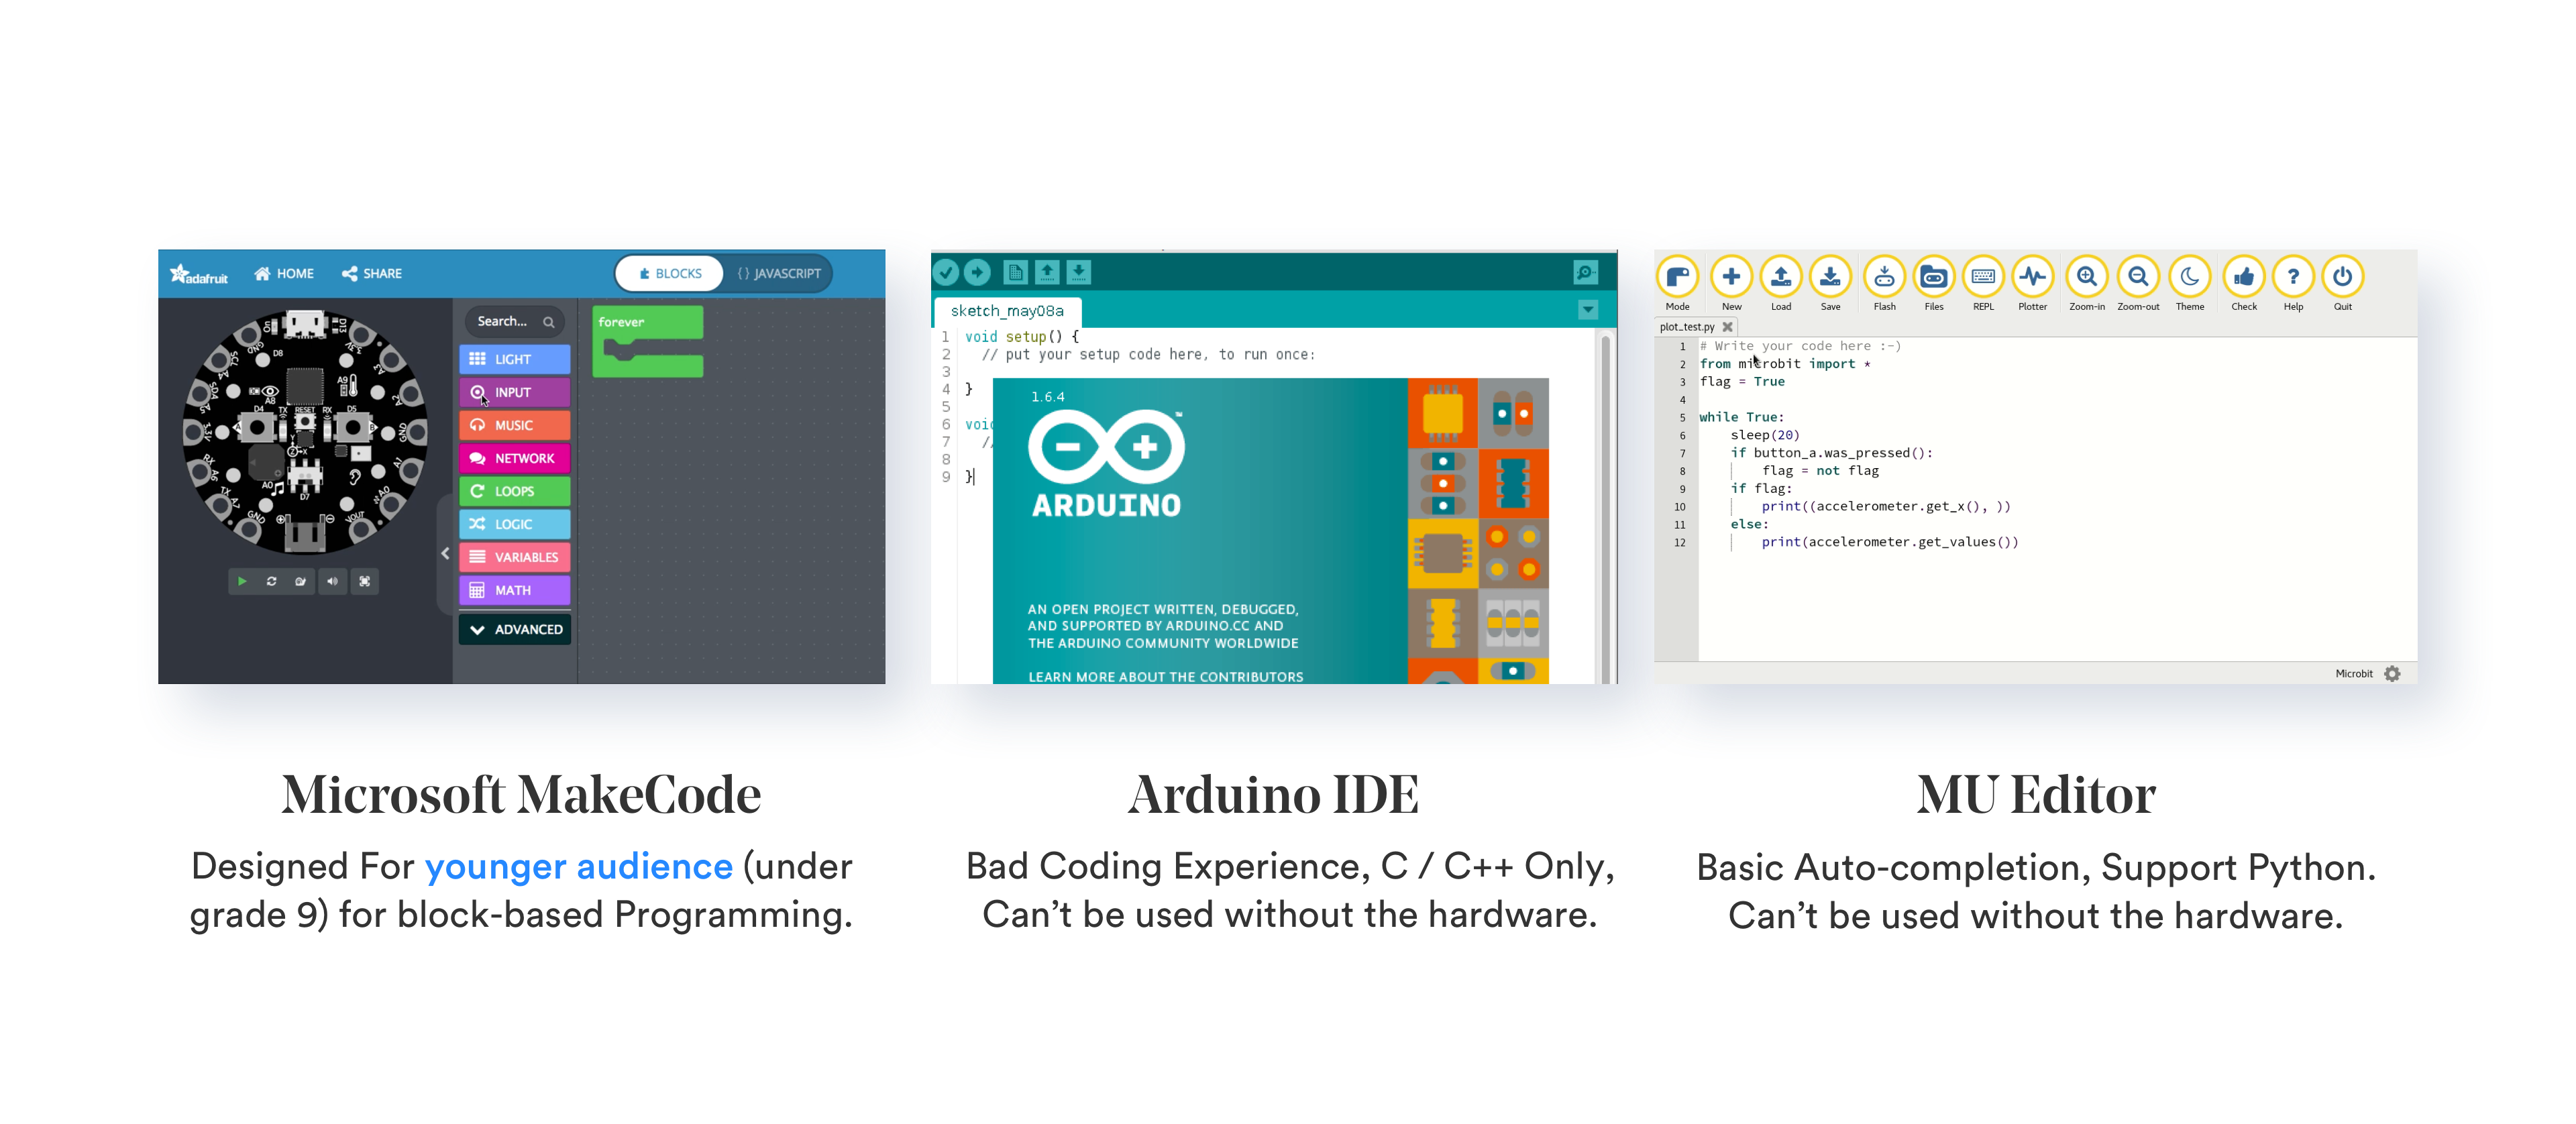Open the Loops block category
This screenshot has width=2576, height=1124.
pos(515,491)
